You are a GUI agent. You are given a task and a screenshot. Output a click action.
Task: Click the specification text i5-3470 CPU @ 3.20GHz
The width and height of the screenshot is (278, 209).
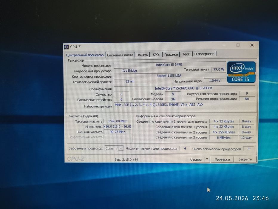[x=184, y=88]
